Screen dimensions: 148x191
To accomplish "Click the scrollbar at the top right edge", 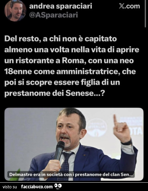I will point(145,14).
